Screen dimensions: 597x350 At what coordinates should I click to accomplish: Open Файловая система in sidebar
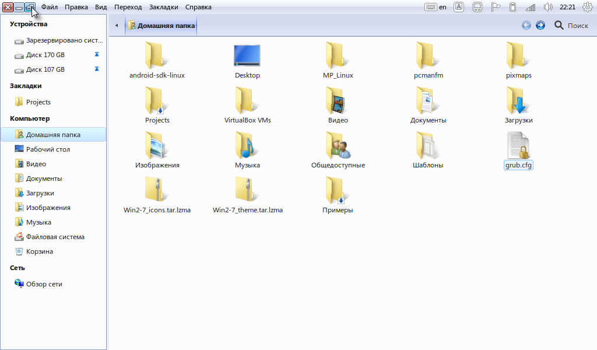tap(53, 237)
